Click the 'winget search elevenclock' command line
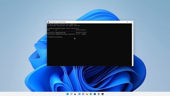The height and width of the screenshot is (96, 170). click(63, 29)
